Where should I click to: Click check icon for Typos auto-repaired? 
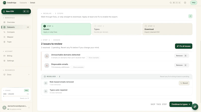(x=46, y=91)
